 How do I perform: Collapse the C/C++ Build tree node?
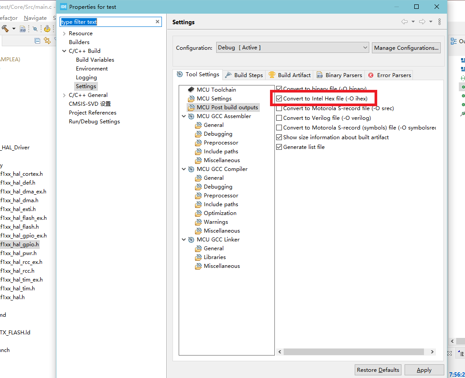pos(65,51)
